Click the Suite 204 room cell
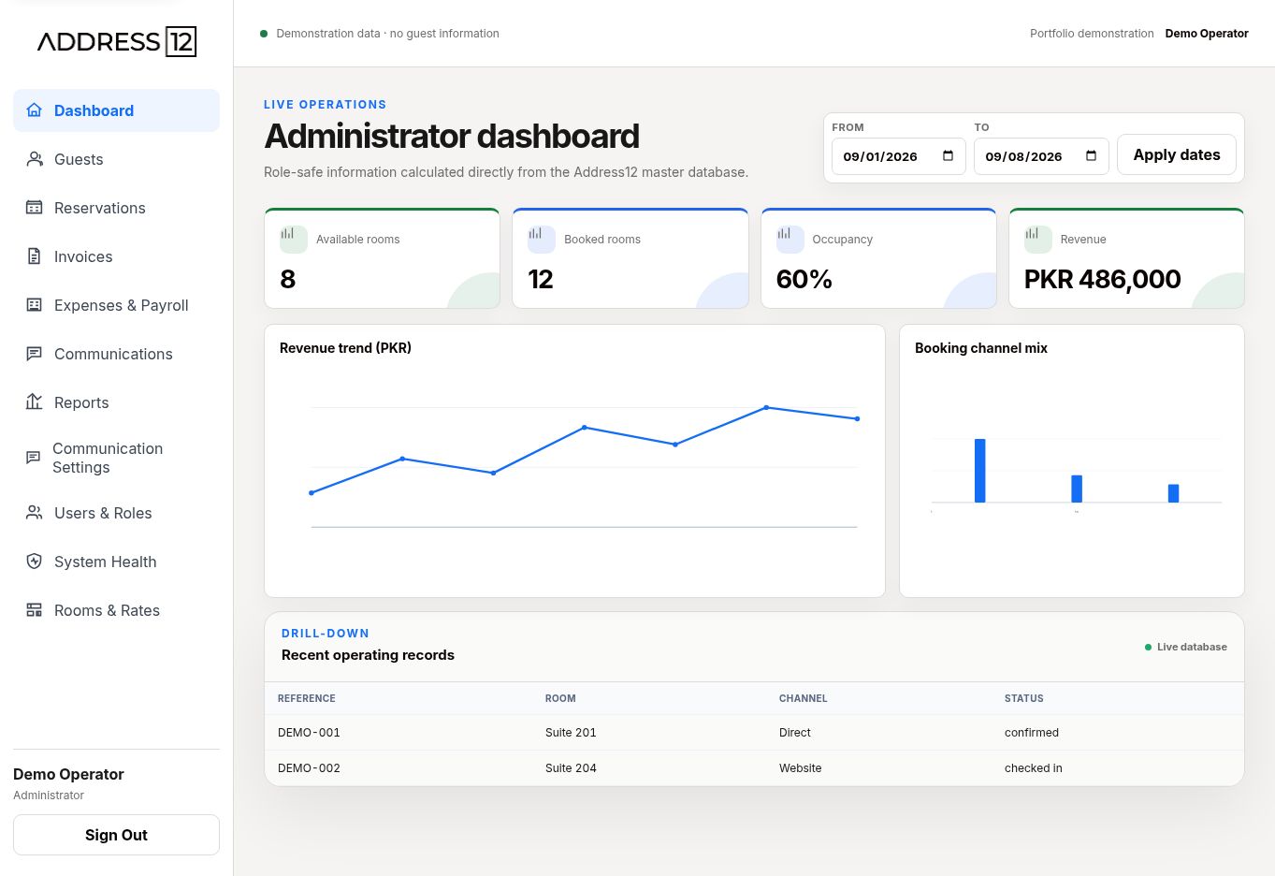 point(571,768)
